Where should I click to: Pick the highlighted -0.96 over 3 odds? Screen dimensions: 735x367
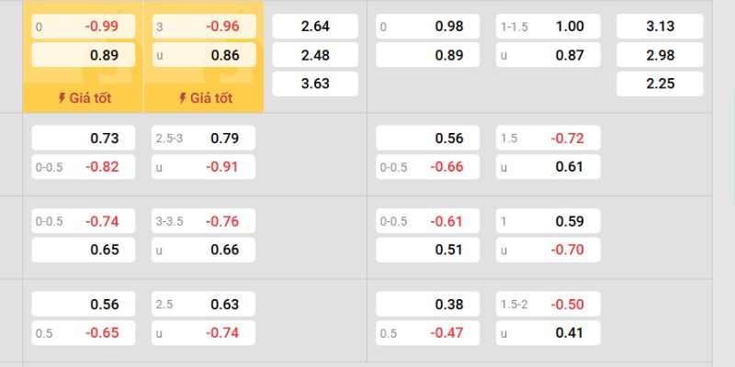203,27
